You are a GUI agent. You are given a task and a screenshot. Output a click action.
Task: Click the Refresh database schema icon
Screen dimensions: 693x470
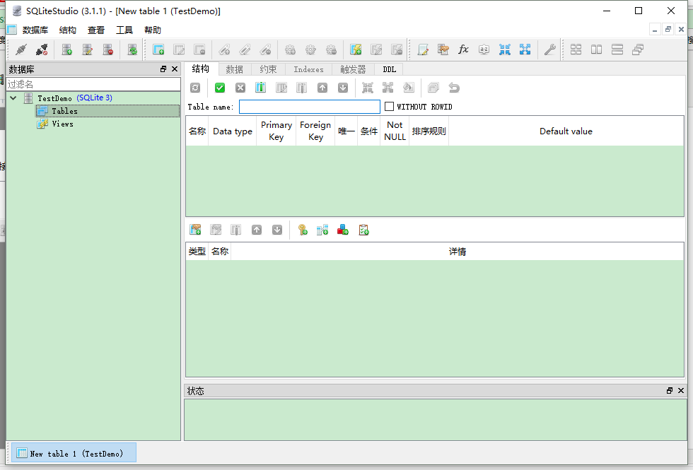point(132,49)
